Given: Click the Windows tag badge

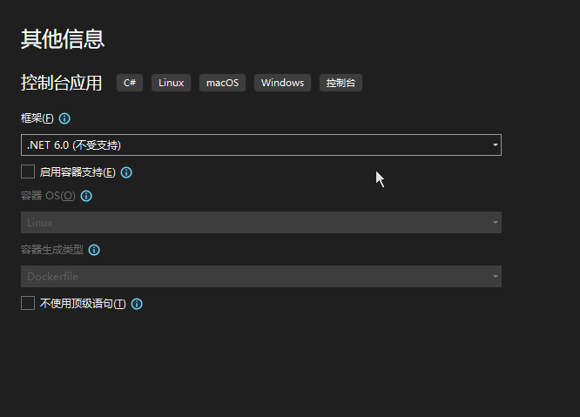Looking at the screenshot, I should pos(282,83).
